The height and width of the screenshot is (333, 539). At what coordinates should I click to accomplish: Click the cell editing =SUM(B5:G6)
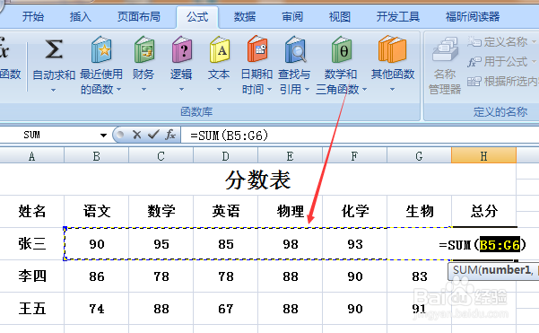(482, 245)
